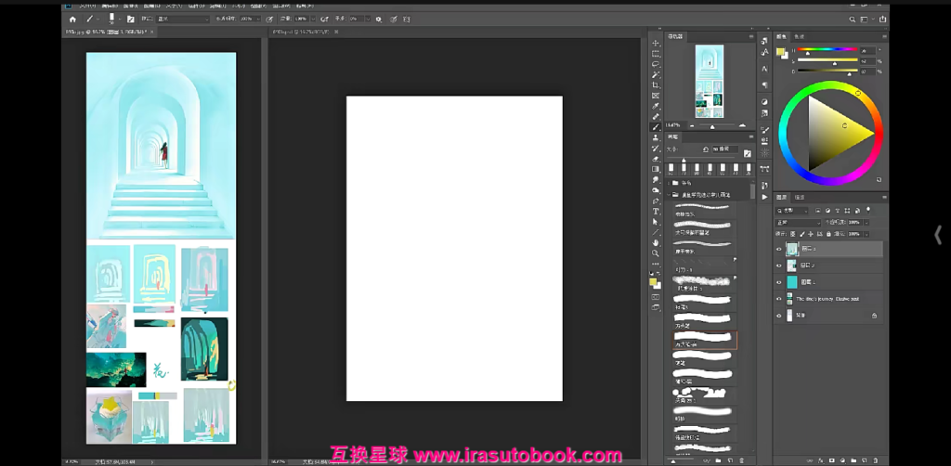Enable airbrush build-up icon in options bar
This screenshot has height=466, width=951.
(x=324, y=19)
